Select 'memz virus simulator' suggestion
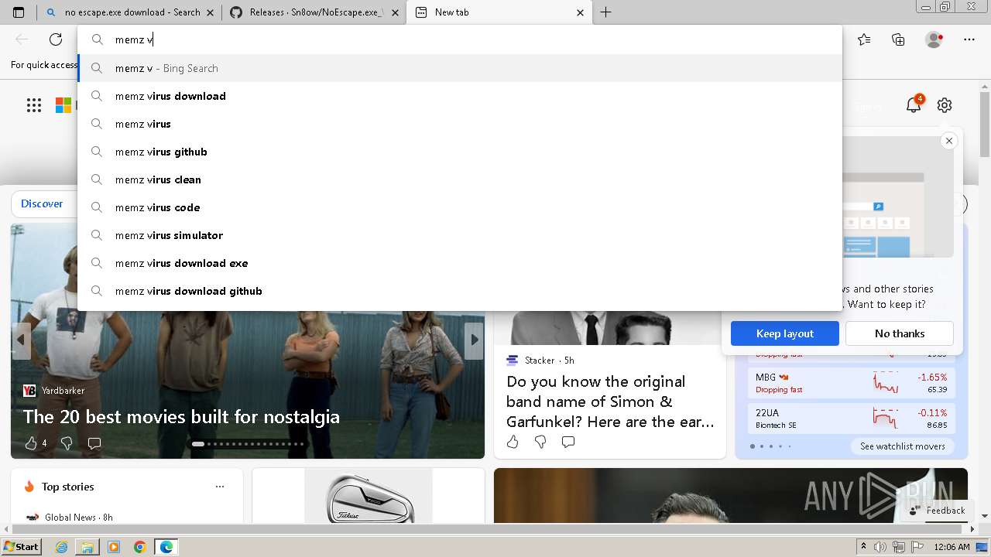Viewport: 991px width, 557px height. coord(460,235)
